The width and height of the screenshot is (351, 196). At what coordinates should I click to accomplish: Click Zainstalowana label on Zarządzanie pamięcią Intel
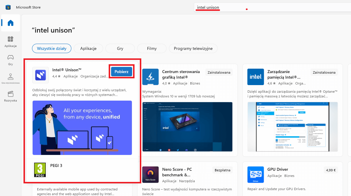tap(324, 72)
